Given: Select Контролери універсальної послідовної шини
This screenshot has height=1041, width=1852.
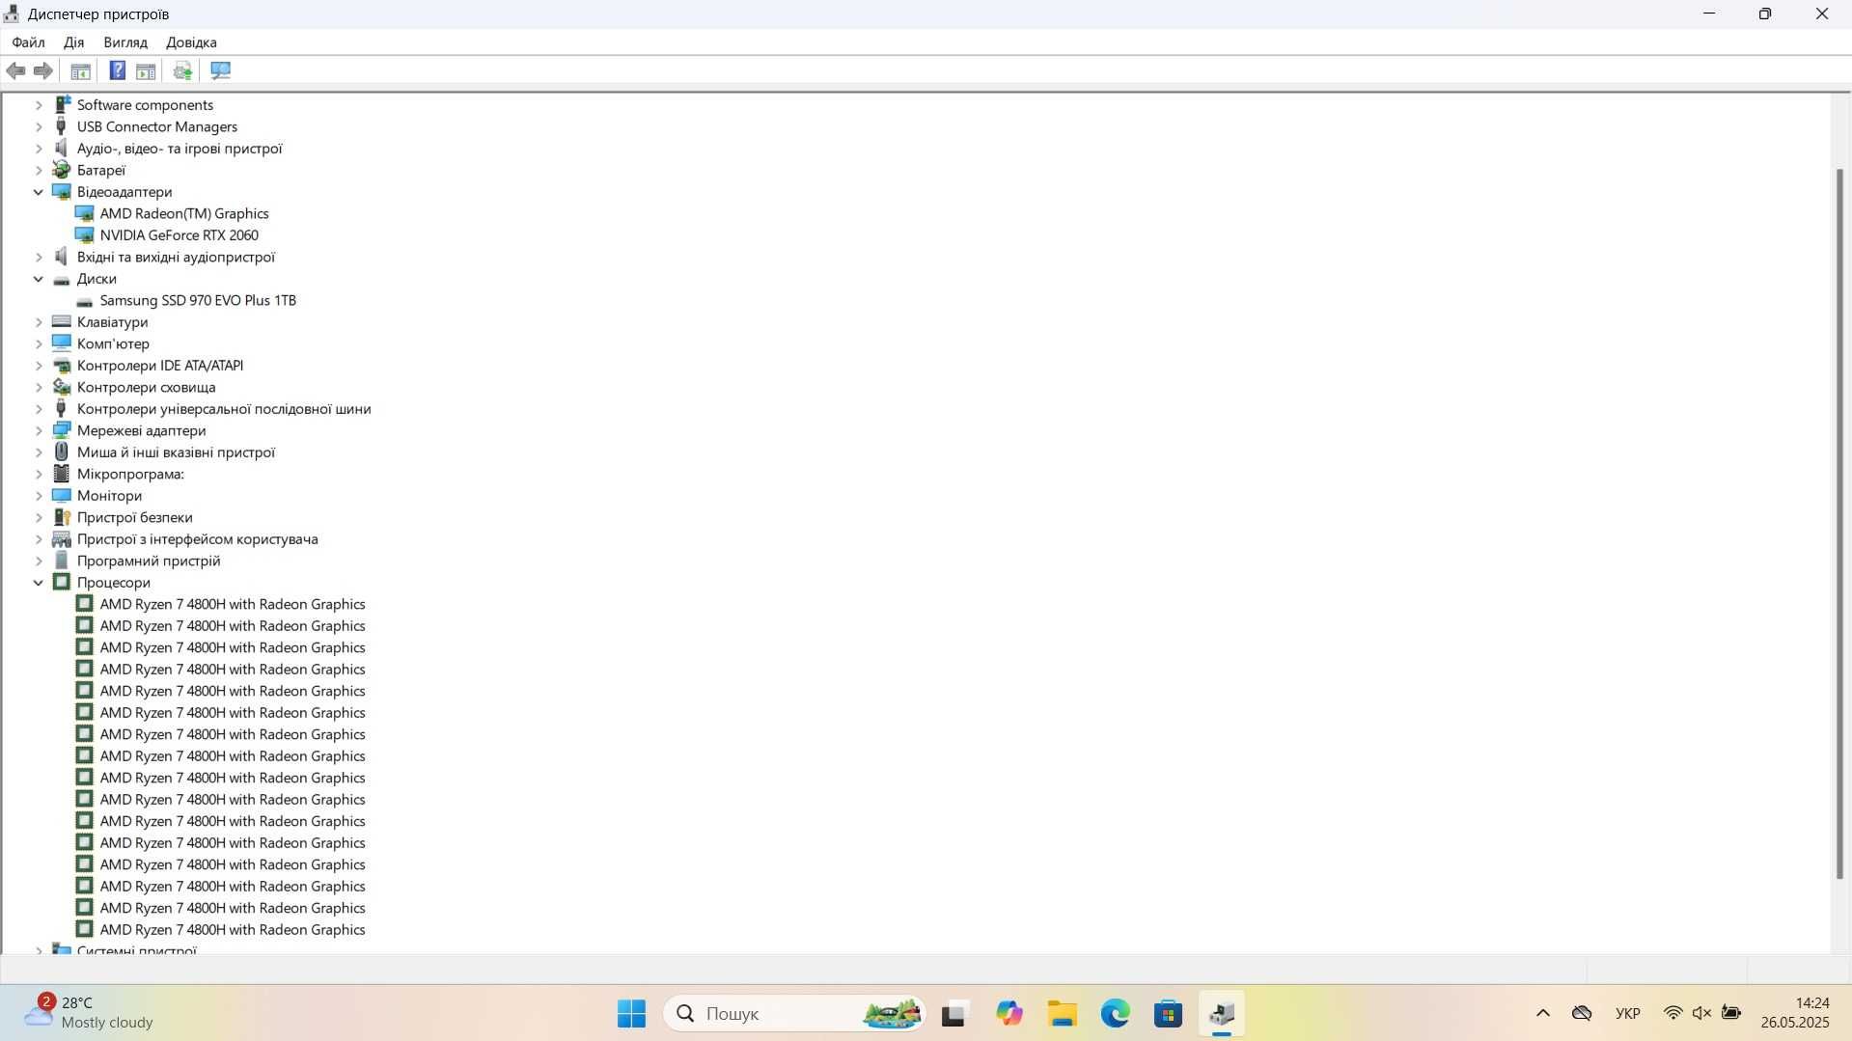Looking at the screenshot, I should [x=224, y=409].
